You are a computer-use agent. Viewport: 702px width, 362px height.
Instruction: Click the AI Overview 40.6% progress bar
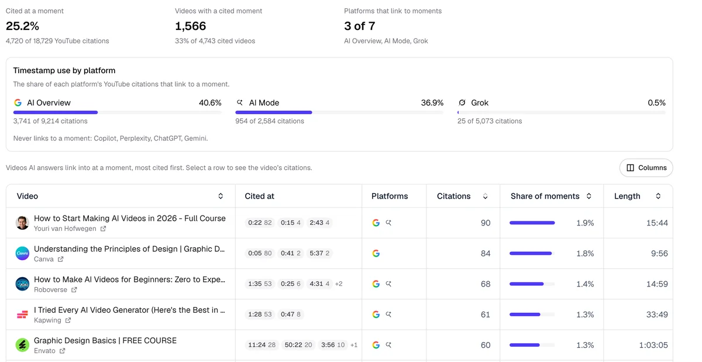118,112
